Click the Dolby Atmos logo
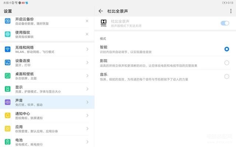The image size is (236, 147). point(104,23)
